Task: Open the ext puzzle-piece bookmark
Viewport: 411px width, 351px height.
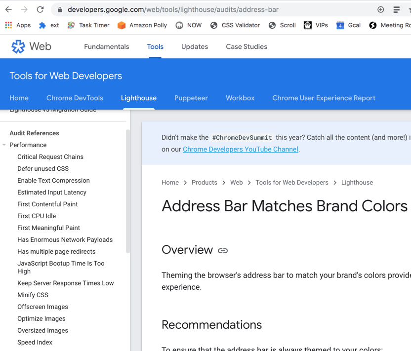Action: coord(49,25)
